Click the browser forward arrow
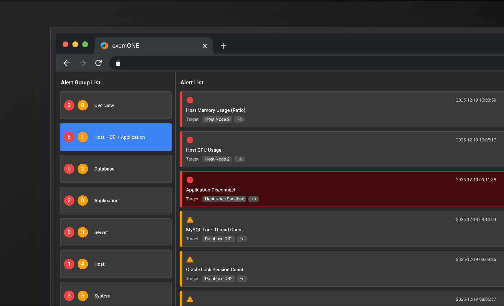 pos(83,63)
